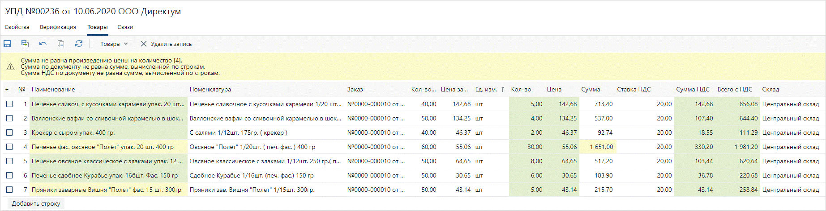The image size is (826, 211).
Task: Click the Save floppy disk icon
Action: [7, 44]
